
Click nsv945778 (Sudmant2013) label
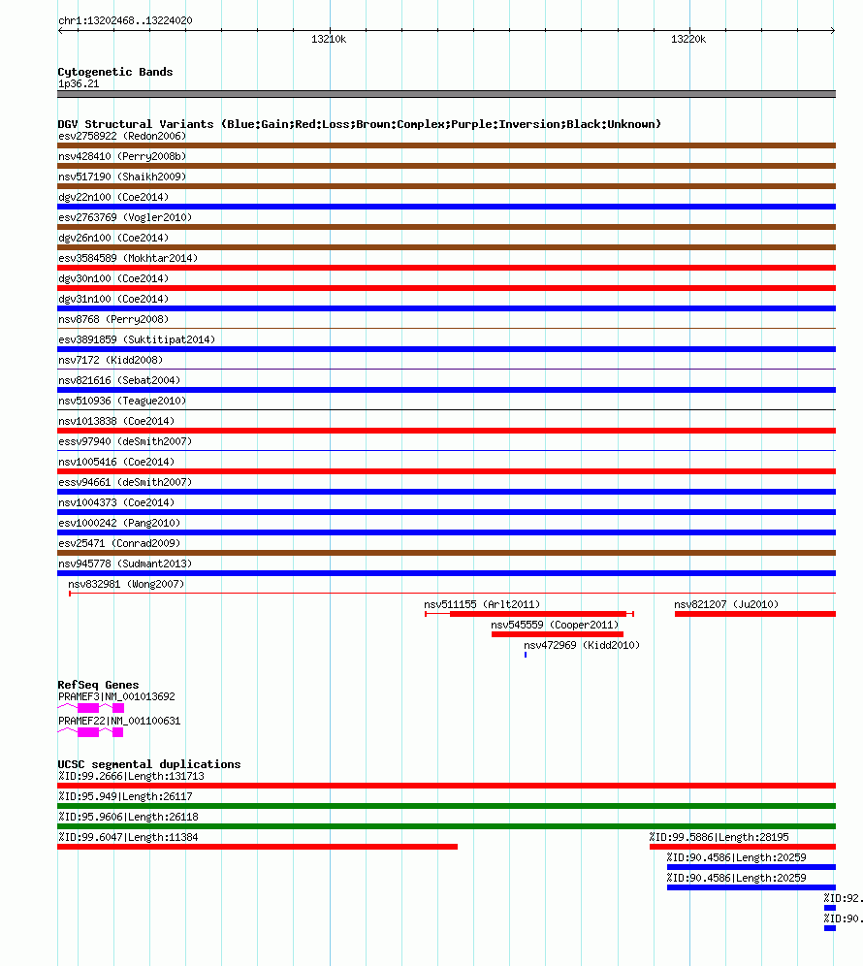coord(125,563)
